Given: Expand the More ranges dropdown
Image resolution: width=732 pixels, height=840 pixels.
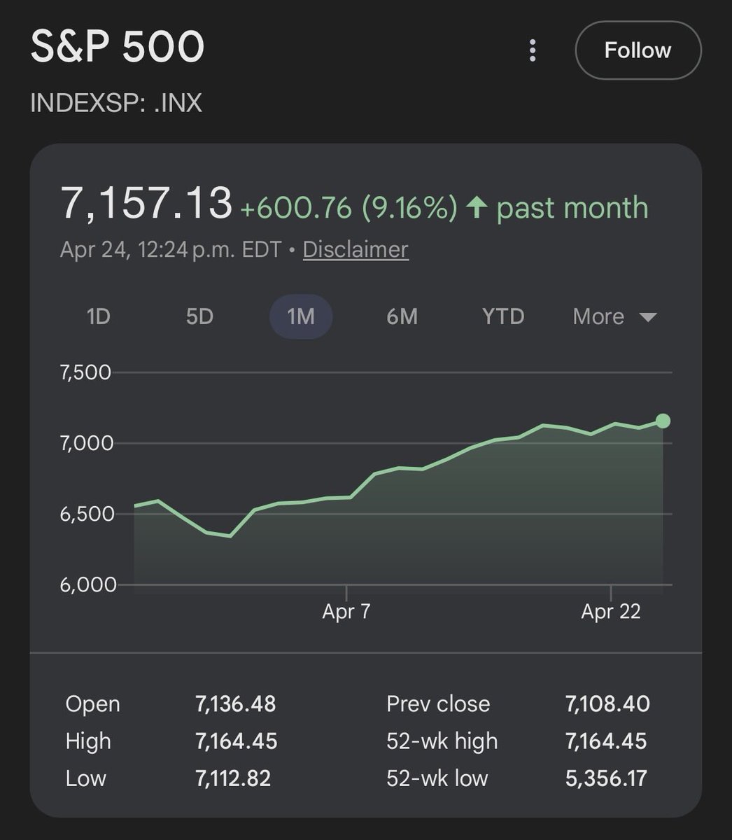Looking at the screenshot, I should [614, 316].
